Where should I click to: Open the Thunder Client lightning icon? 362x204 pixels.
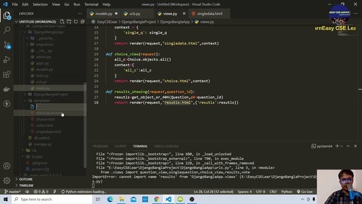click(7, 104)
